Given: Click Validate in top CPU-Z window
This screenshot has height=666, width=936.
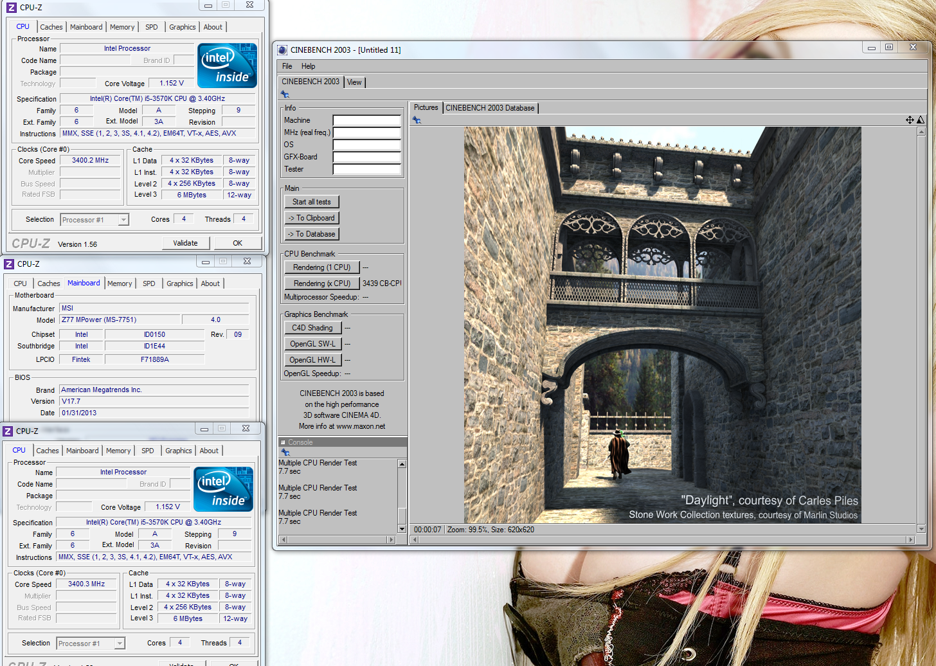Looking at the screenshot, I should pos(185,243).
